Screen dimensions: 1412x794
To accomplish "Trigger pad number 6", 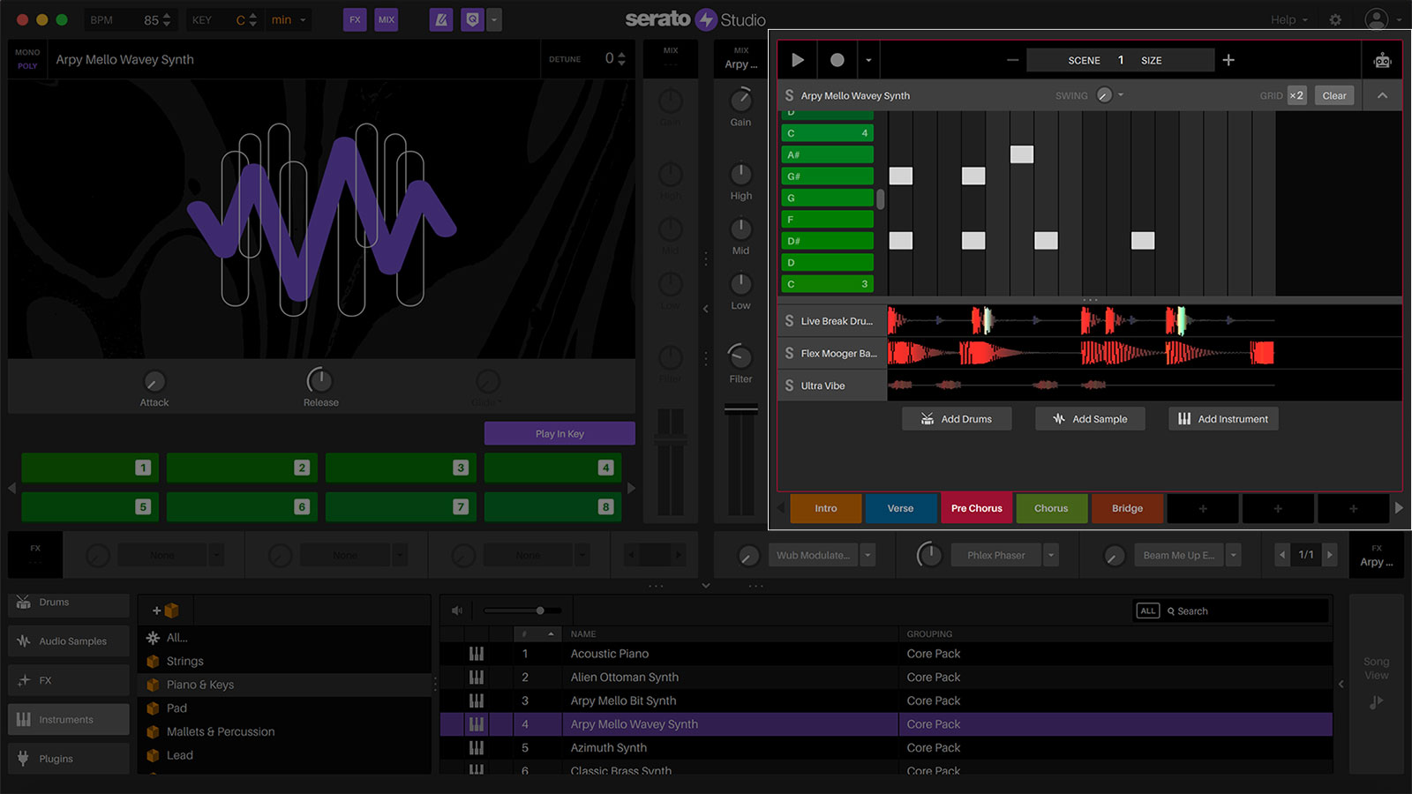I will pyautogui.click(x=242, y=506).
